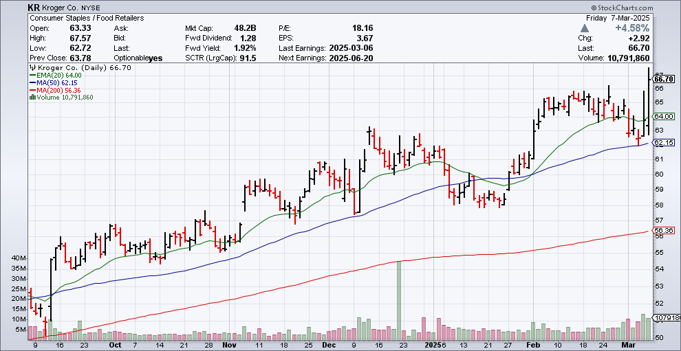Click the boxed 66.70 price axis label
681x351 pixels.
(664, 79)
